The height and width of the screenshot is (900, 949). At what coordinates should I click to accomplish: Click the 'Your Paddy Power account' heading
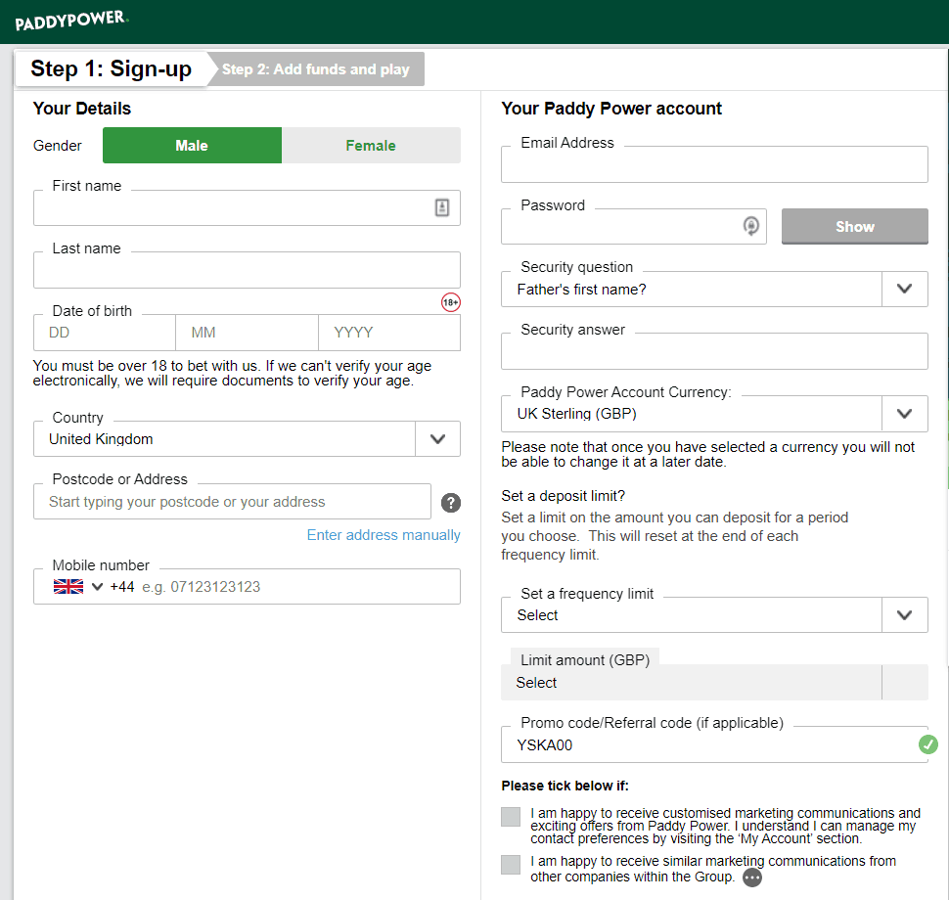tap(611, 109)
